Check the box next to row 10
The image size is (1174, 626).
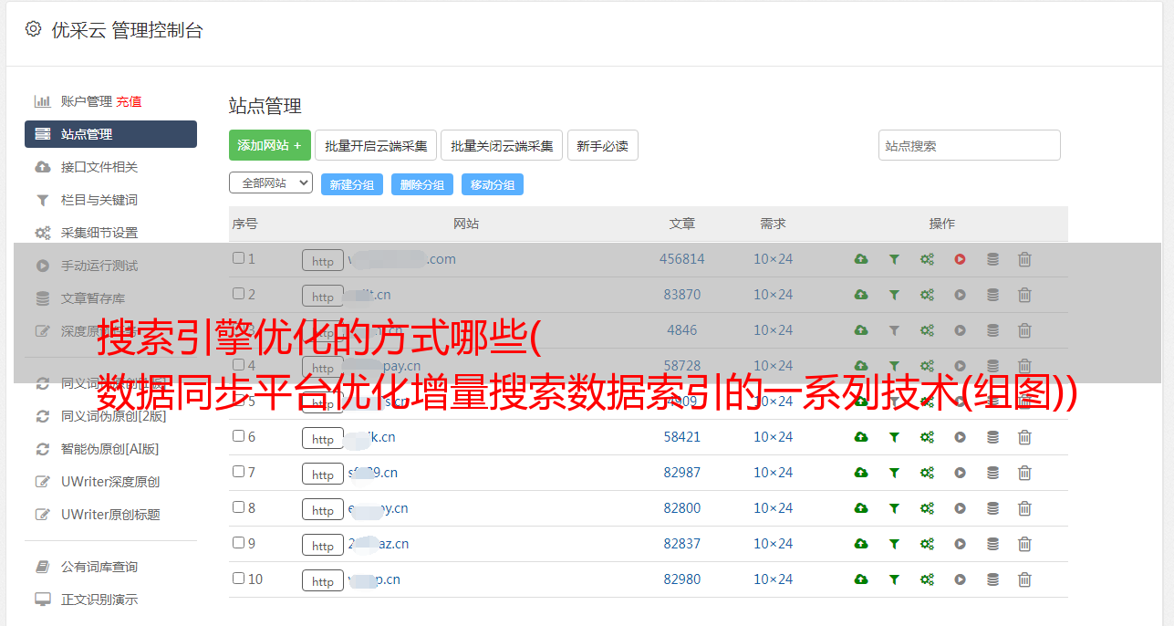238,579
